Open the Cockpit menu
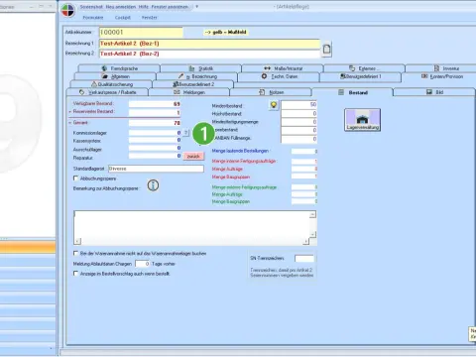 123,18
